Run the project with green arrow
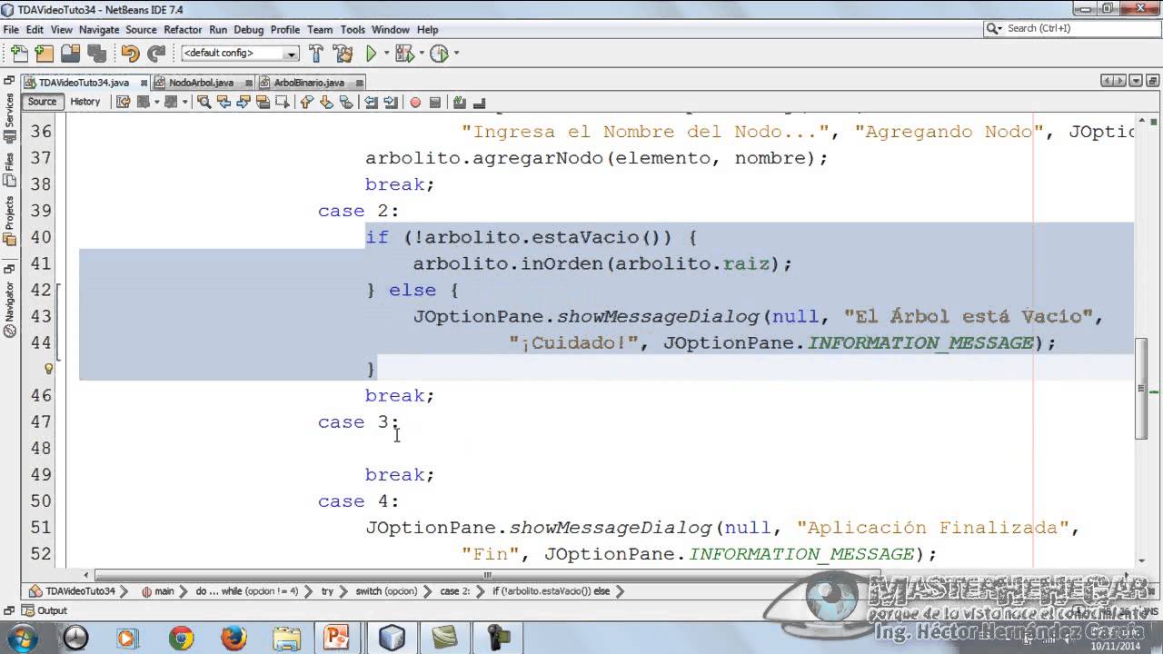The width and height of the screenshot is (1163, 654). coord(372,54)
